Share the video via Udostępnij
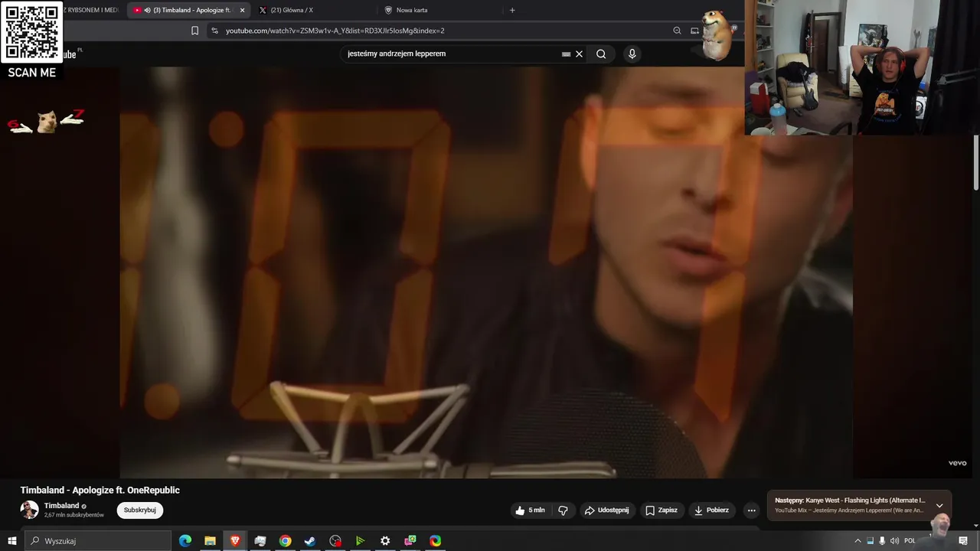This screenshot has height=551, width=980. click(606, 510)
